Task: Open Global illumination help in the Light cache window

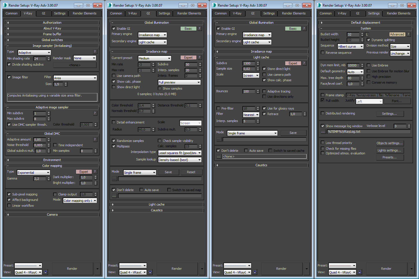Action: tap(304, 29)
